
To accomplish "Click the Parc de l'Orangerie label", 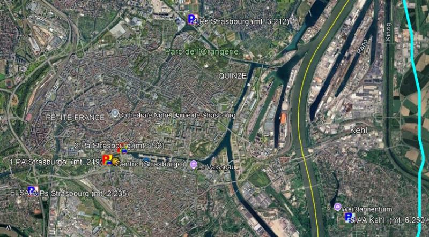I will pyautogui.click(x=202, y=52).
